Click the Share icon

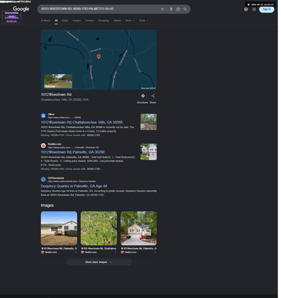[x=153, y=96]
